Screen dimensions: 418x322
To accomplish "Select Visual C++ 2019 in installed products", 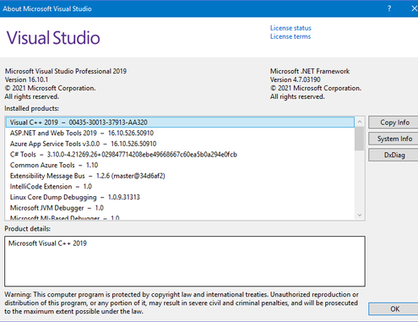I will (x=180, y=123).
